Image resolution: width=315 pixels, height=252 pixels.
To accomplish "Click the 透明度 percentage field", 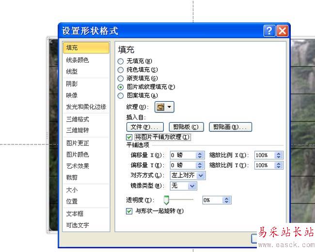I will point(213,200).
